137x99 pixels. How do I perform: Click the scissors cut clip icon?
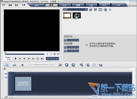54,54
